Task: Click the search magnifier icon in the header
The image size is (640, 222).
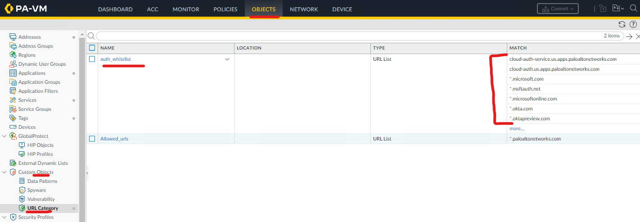Action: pos(633,9)
